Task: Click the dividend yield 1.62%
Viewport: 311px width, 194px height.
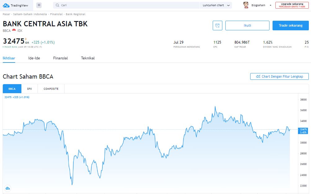Action: (x=268, y=42)
